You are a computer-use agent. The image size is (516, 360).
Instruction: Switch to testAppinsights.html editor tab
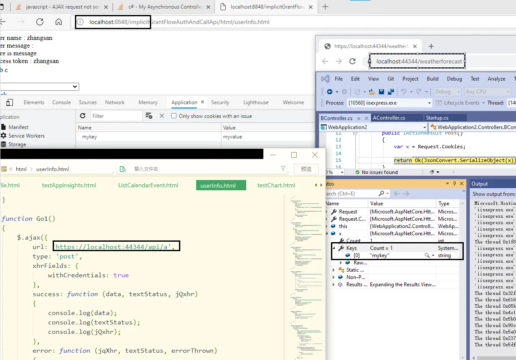point(69,185)
